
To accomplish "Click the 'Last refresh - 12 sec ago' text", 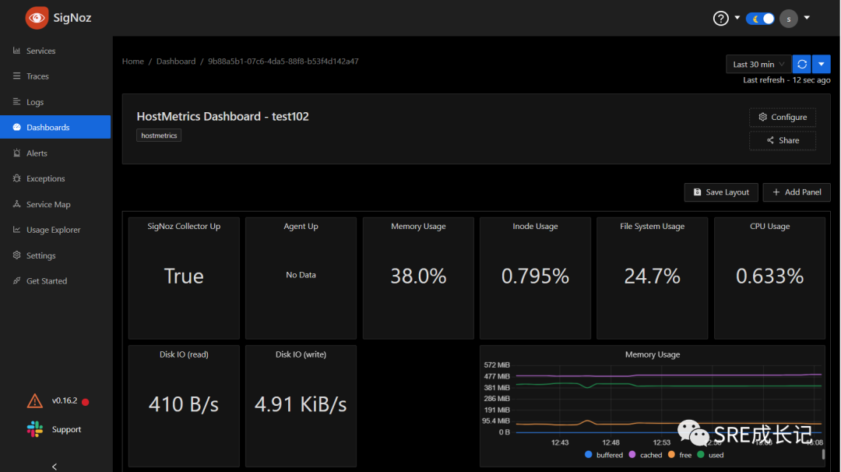I will 786,80.
